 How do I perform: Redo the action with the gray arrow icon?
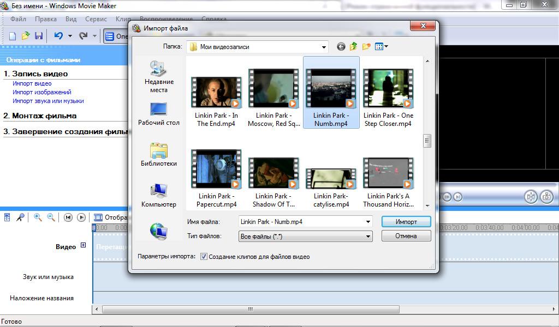pos(83,35)
